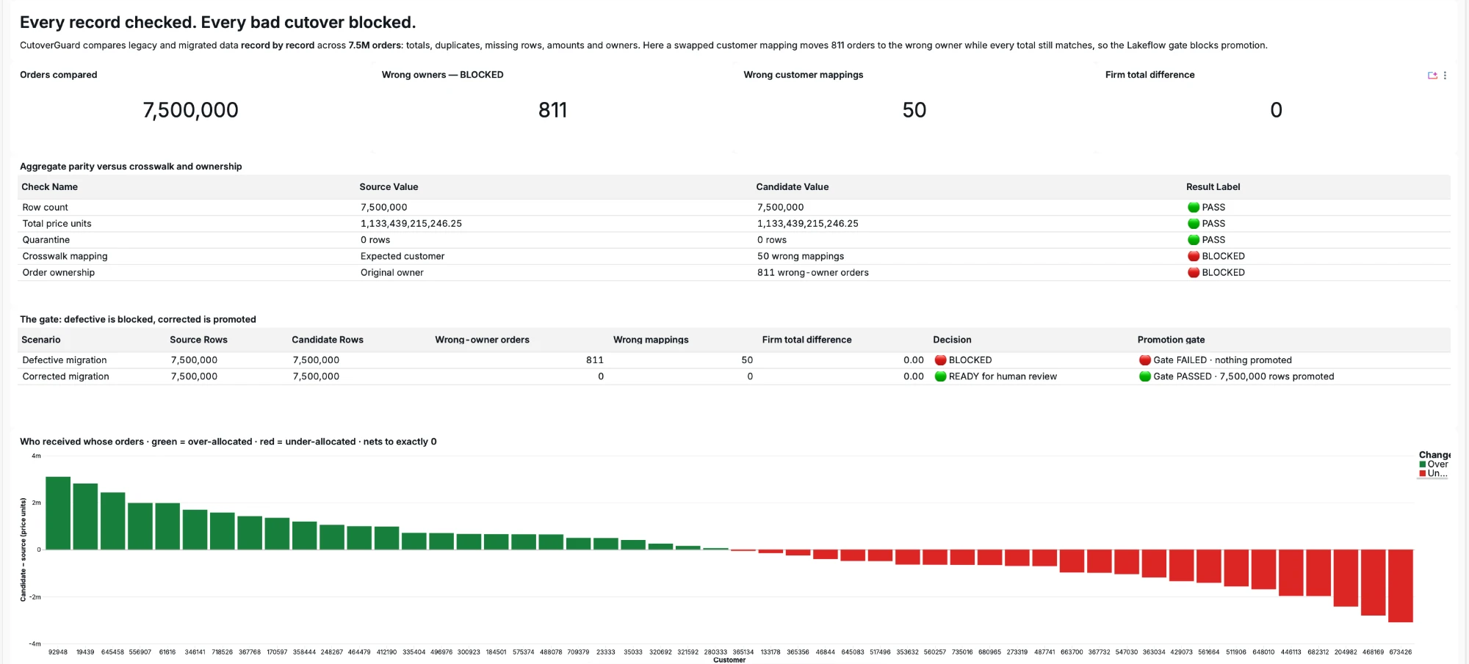Click the red Under legend swatch
Screen dimensions: 1469x664
pyautogui.click(x=1423, y=473)
